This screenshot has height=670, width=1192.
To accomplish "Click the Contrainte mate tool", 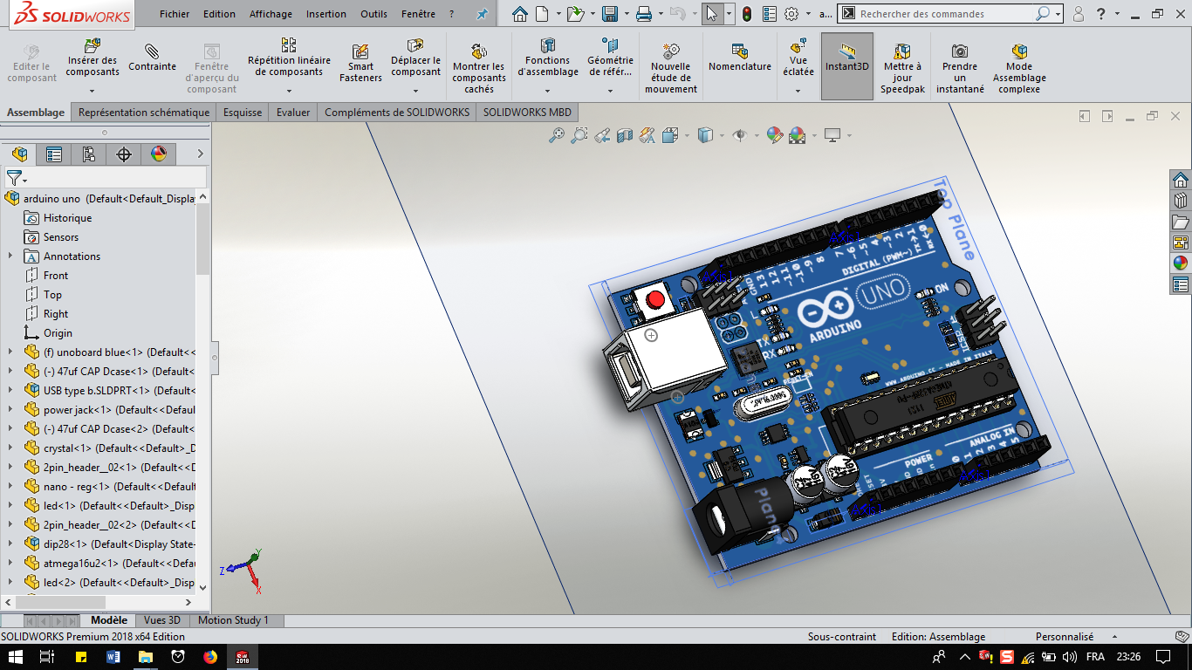I will pyautogui.click(x=153, y=58).
